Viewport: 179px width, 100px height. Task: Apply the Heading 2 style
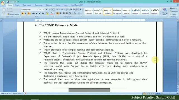(145, 11)
